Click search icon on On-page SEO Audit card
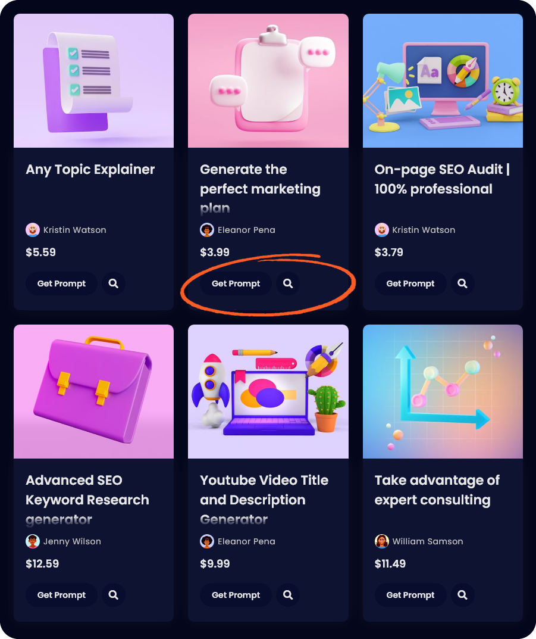536x639 pixels. [462, 283]
